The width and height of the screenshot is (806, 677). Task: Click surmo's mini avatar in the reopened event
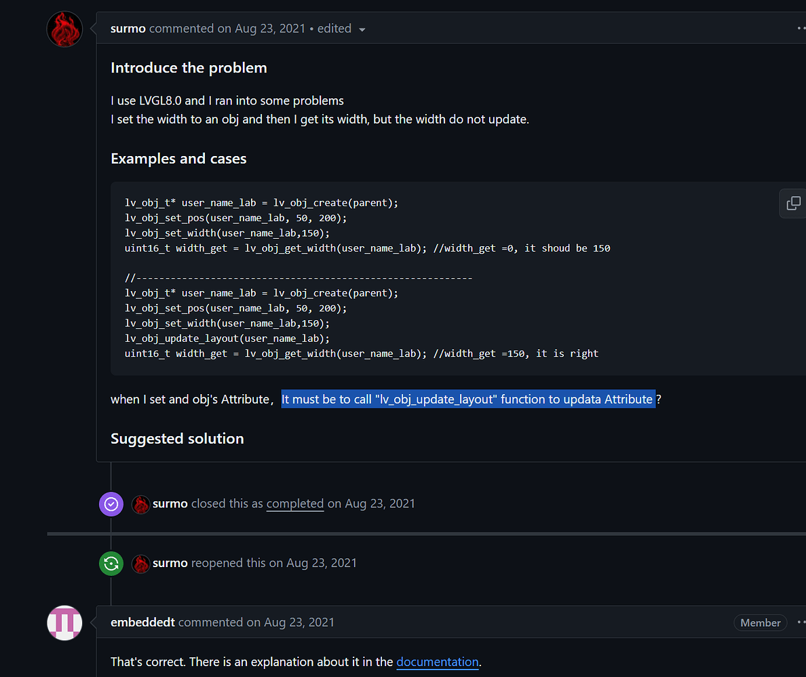(140, 563)
